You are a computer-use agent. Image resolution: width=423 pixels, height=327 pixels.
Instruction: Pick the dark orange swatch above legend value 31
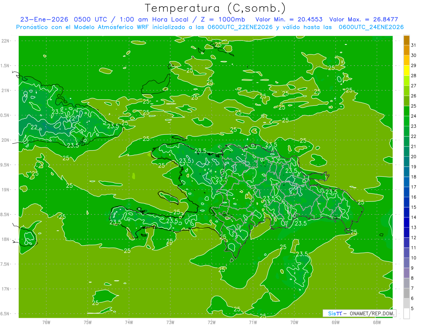point(406,40)
